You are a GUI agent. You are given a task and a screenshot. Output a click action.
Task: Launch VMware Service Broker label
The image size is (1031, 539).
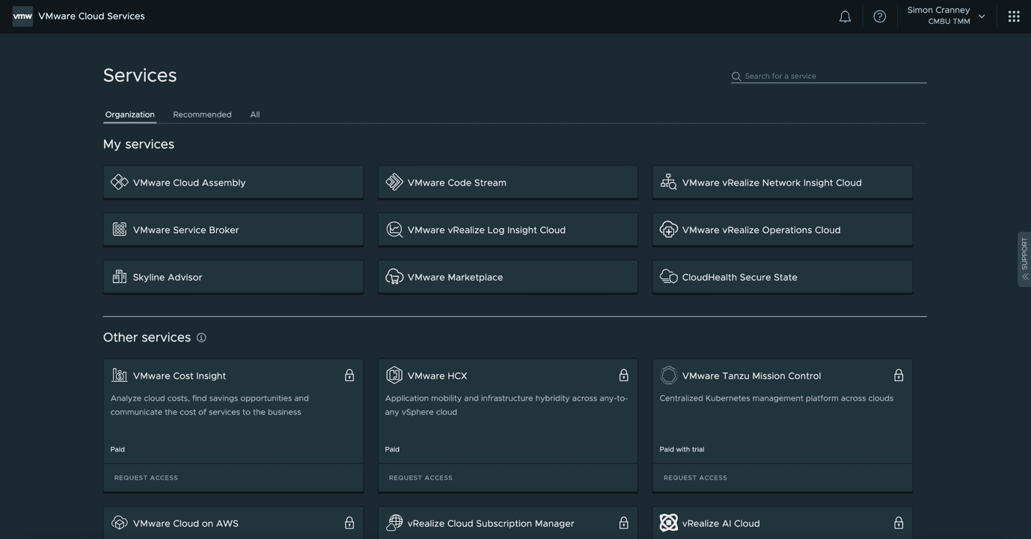point(186,230)
